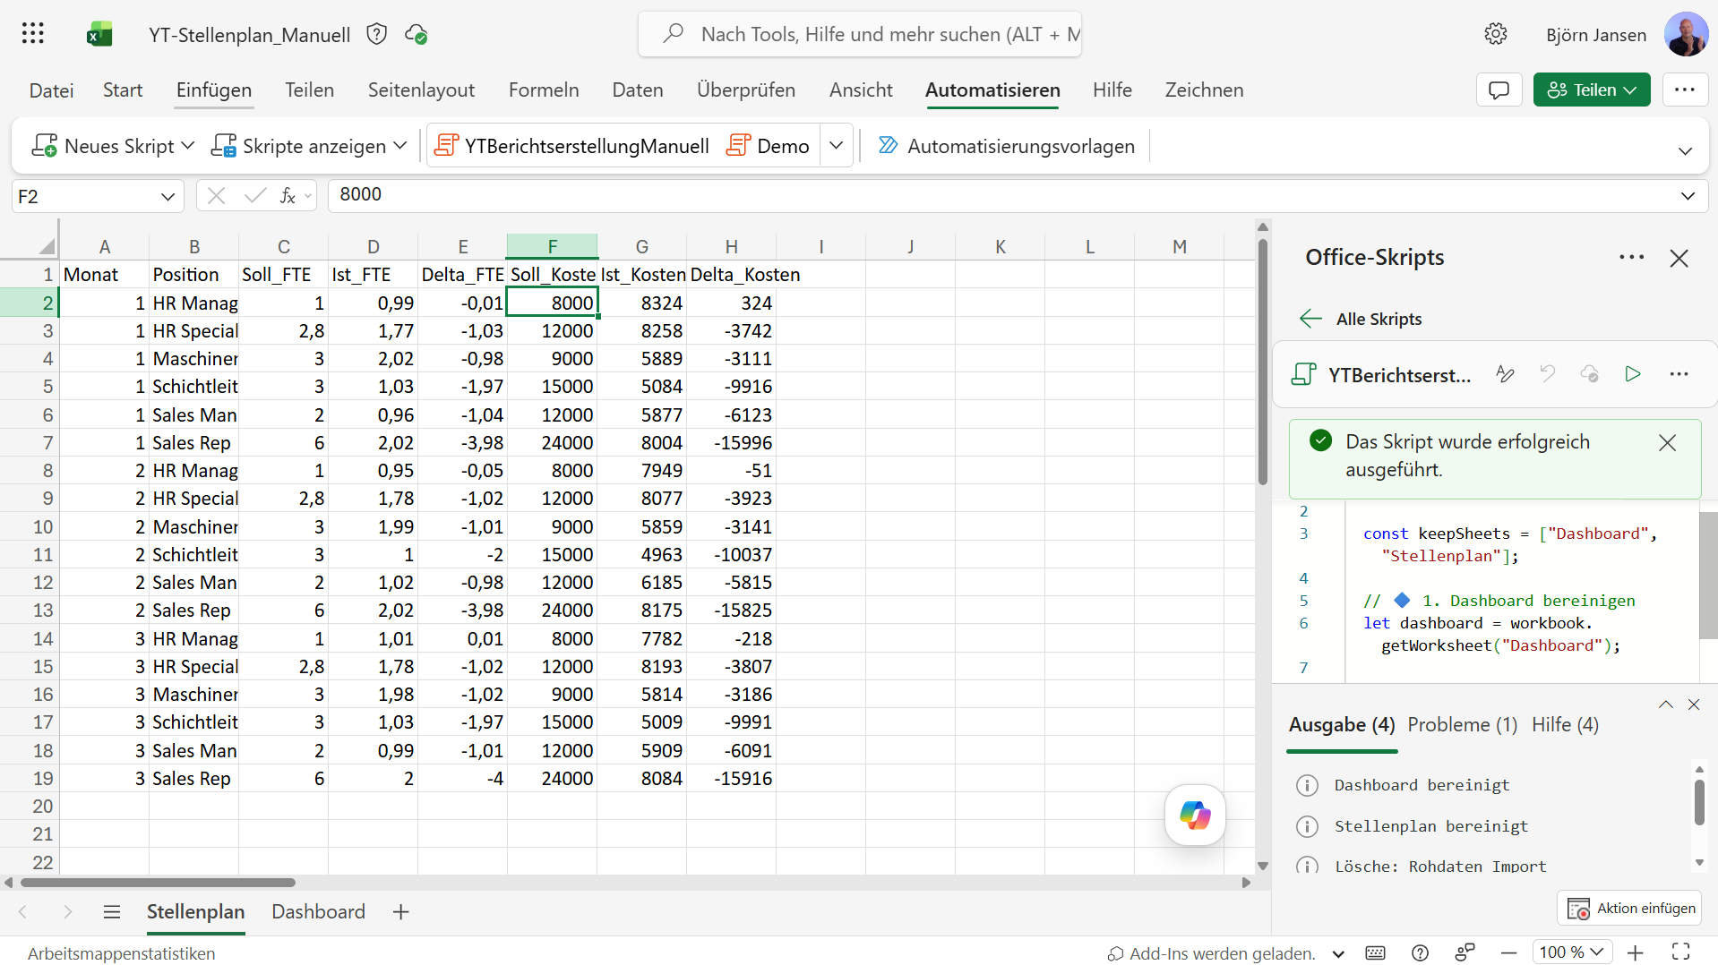Edit the YTBerichtserst... script with pencil icon
Screen dimensions: 1718x965
(1505, 374)
